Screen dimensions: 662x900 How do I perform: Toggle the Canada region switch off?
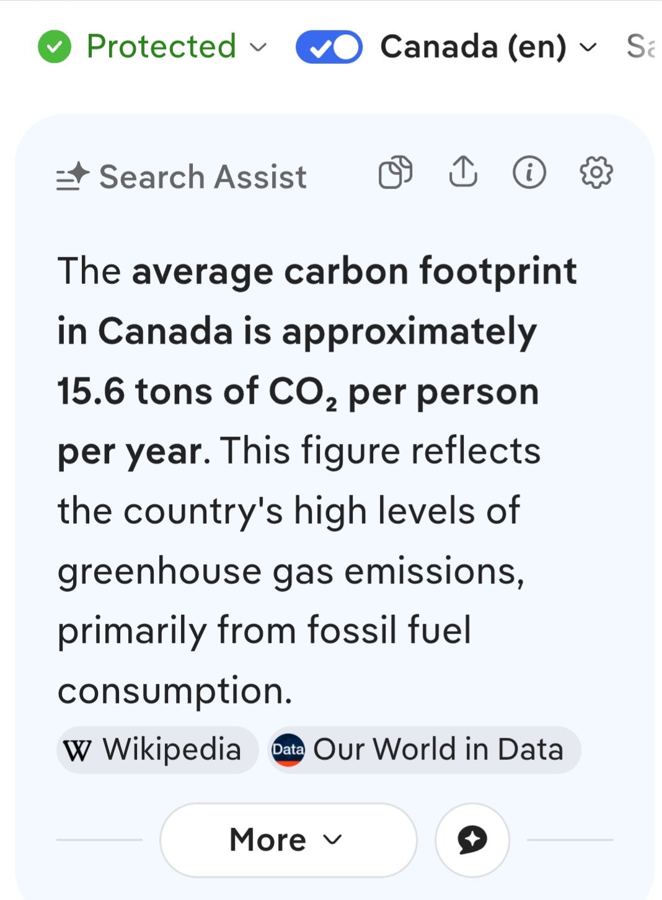pyautogui.click(x=329, y=47)
